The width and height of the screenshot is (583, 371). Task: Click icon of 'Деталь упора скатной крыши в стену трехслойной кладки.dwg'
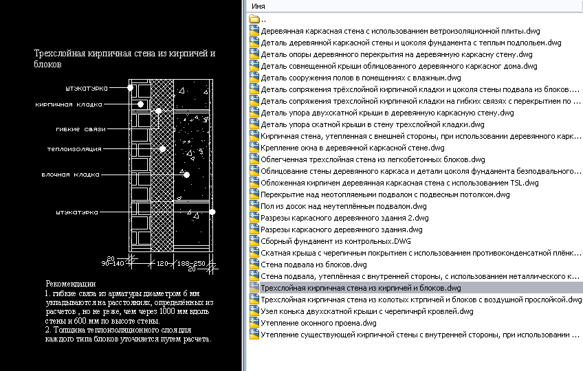click(x=254, y=124)
